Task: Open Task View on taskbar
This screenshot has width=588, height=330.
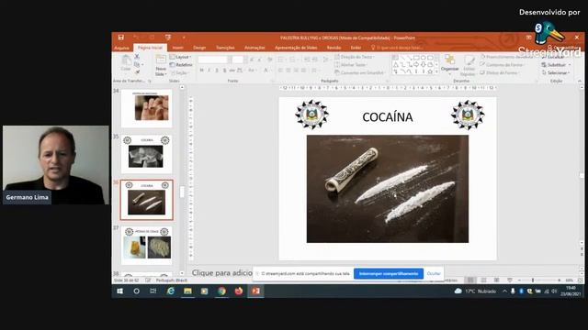Action: click(x=153, y=291)
